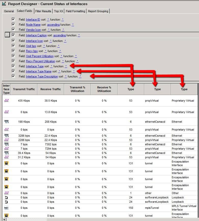Switch to the Top XX tab
Screen dimensions: 199x221
pyautogui.click(x=59, y=11)
